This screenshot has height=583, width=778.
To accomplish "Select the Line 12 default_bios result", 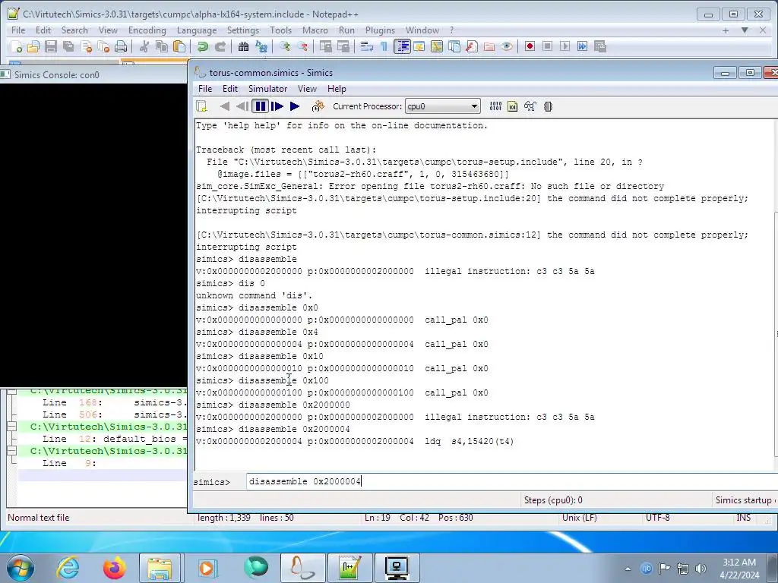I will click(103, 439).
